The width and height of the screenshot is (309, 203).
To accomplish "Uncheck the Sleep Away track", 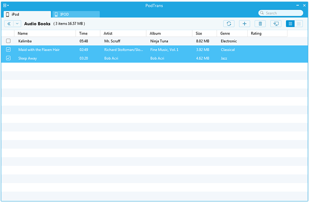I will point(8,58).
